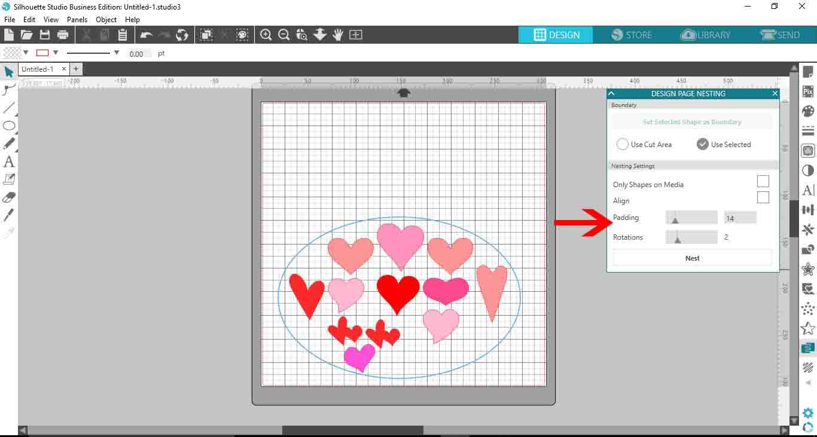Click the horizontal scrollbar thumb
Viewport: 817px width, 437px height.
352,430
